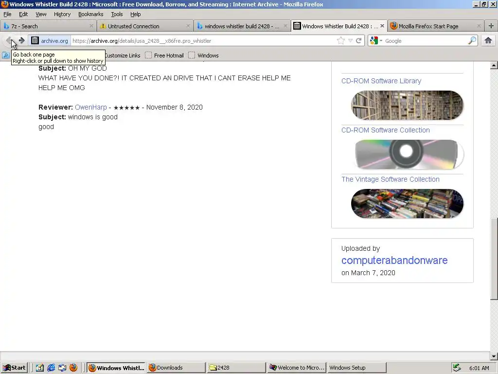
Task: Open the File menu
Action: tap(7, 14)
